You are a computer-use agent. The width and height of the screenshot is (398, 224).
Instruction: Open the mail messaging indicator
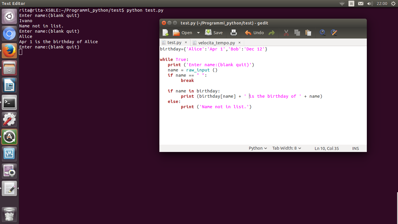pos(361,3)
